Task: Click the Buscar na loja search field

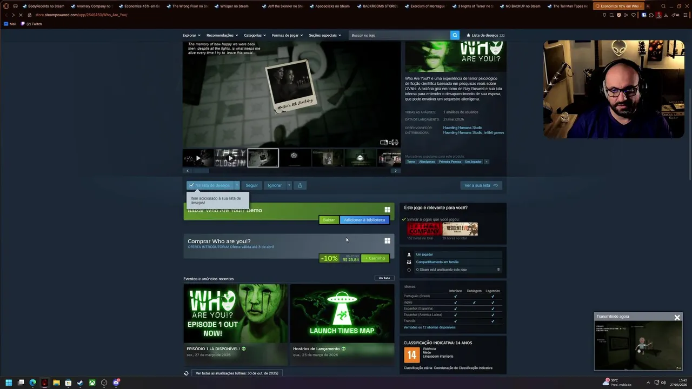Action: pos(400,35)
